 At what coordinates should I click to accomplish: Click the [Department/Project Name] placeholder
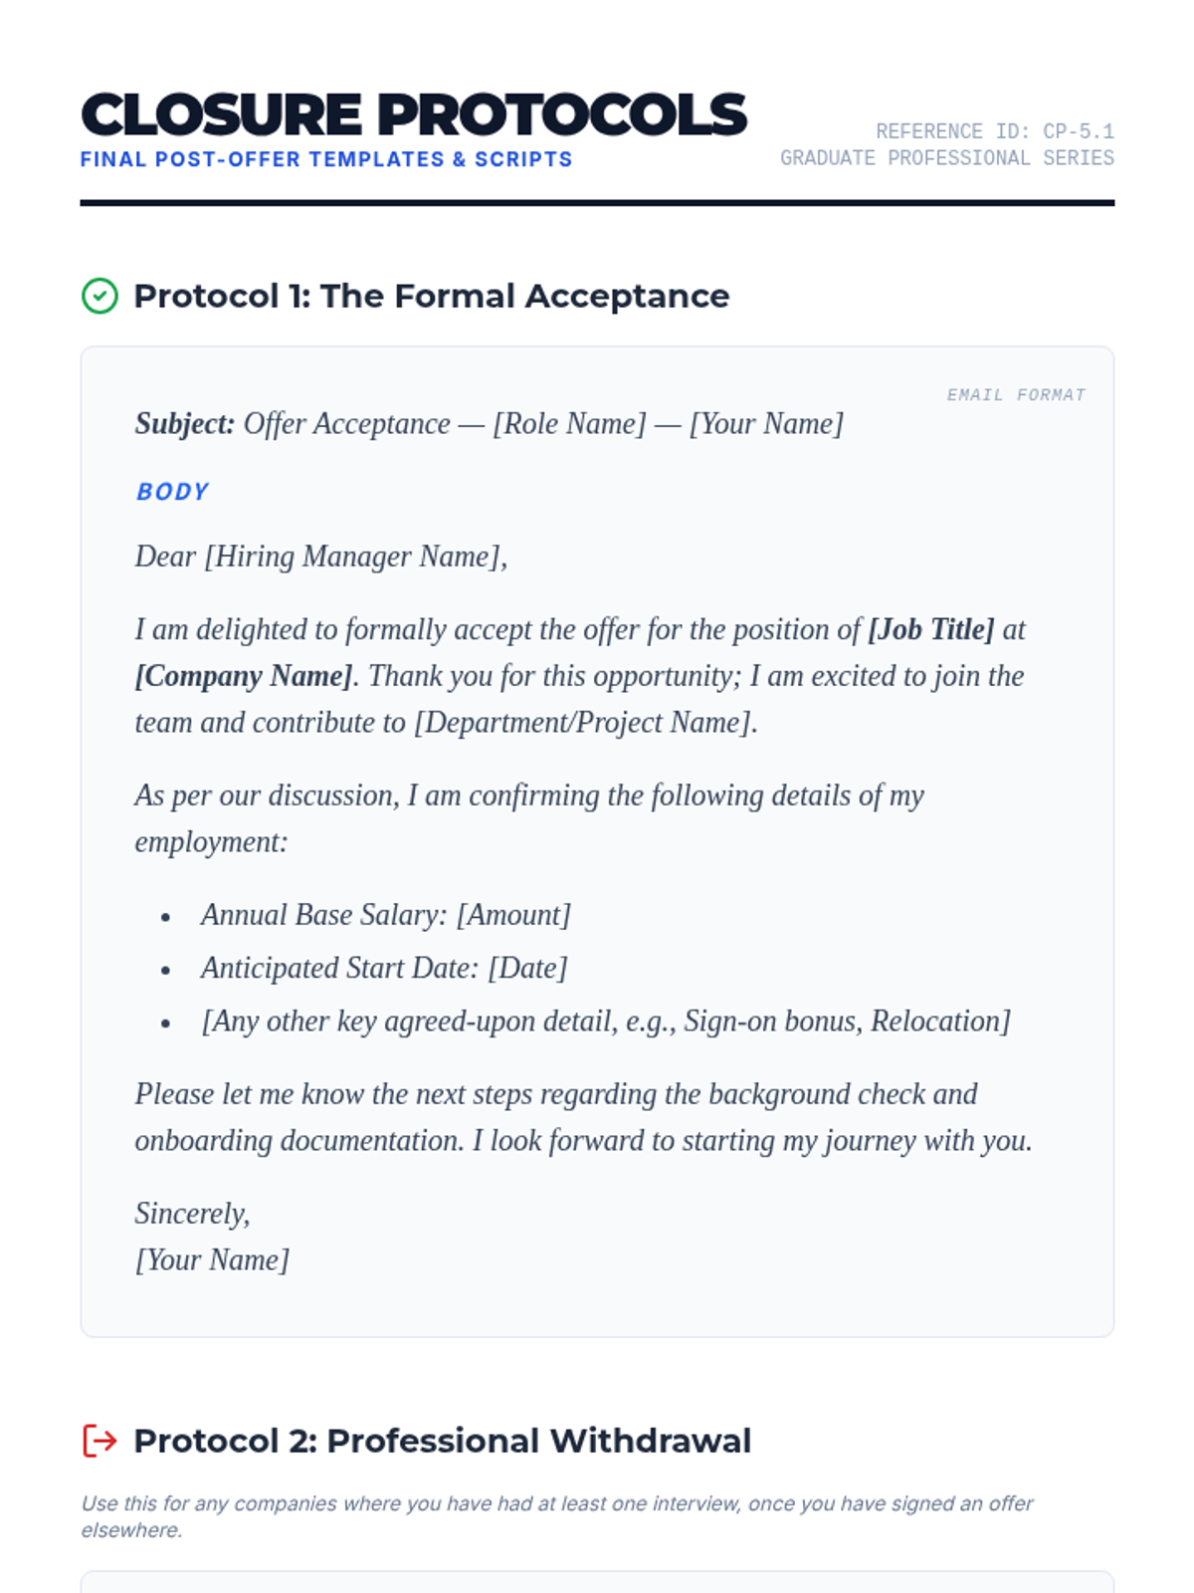tap(585, 723)
